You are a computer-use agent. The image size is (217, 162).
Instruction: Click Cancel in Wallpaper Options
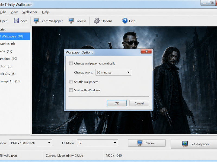[x=139, y=103]
